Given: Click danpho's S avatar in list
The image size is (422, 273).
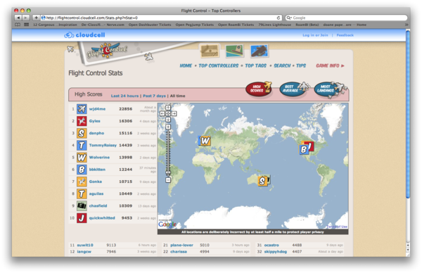Looking at the screenshot, I should (x=82, y=133).
